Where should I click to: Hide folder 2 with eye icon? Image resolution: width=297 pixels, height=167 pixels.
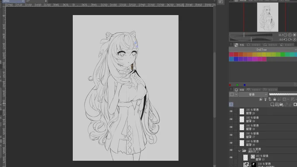(x=231, y=150)
